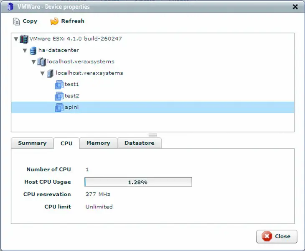Click the test1 virtual machine icon

(x=59, y=85)
